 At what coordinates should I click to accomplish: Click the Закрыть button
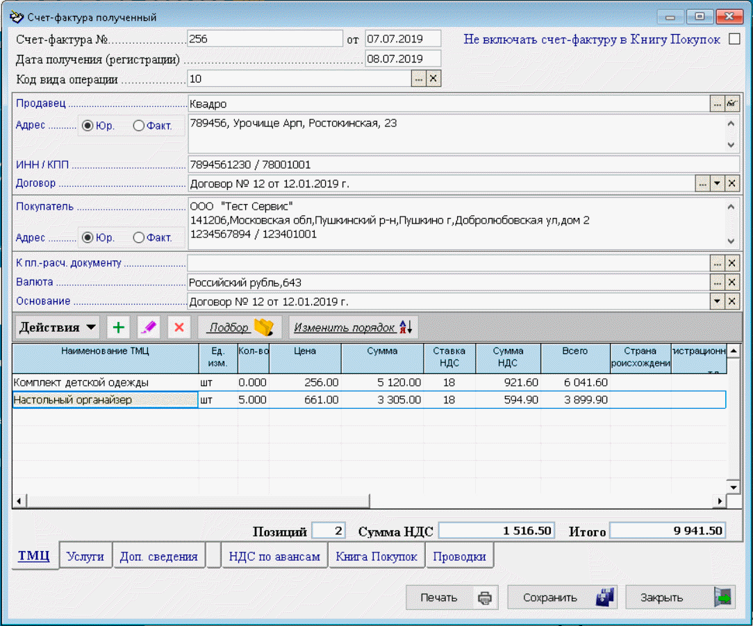pos(680,598)
